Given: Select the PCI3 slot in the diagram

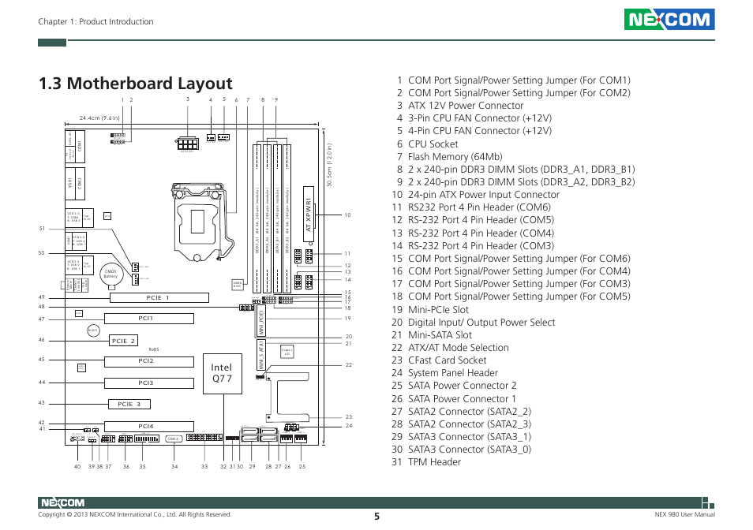Looking at the screenshot, I should 149,383.
